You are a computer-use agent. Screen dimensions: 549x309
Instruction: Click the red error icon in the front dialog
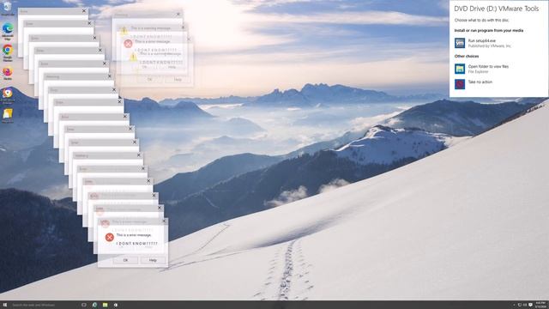click(x=109, y=237)
